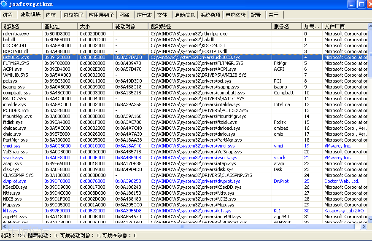Open the 网络 tab
The width and height of the screenshot is (372, 241).
tap(124, 15)
